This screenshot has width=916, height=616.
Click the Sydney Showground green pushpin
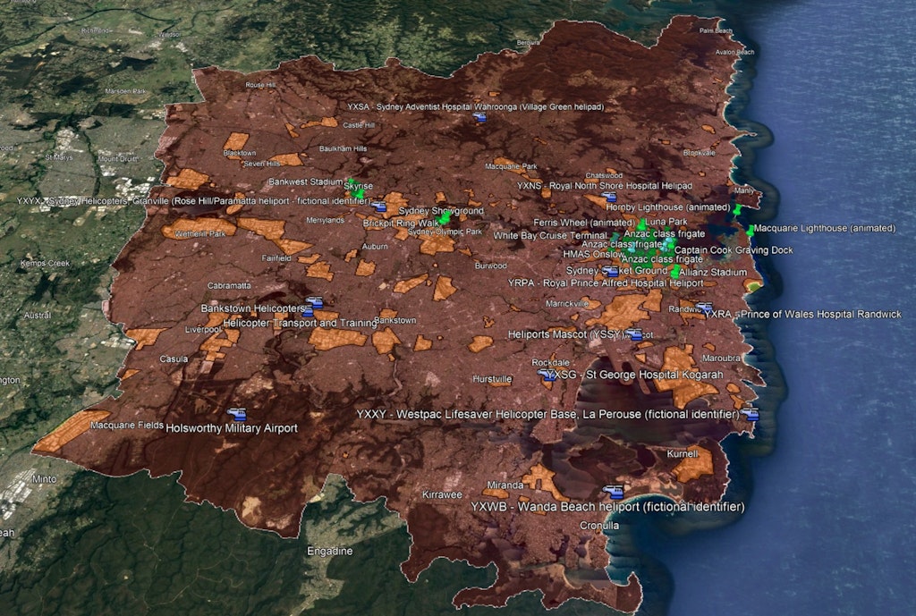(444, 217)
